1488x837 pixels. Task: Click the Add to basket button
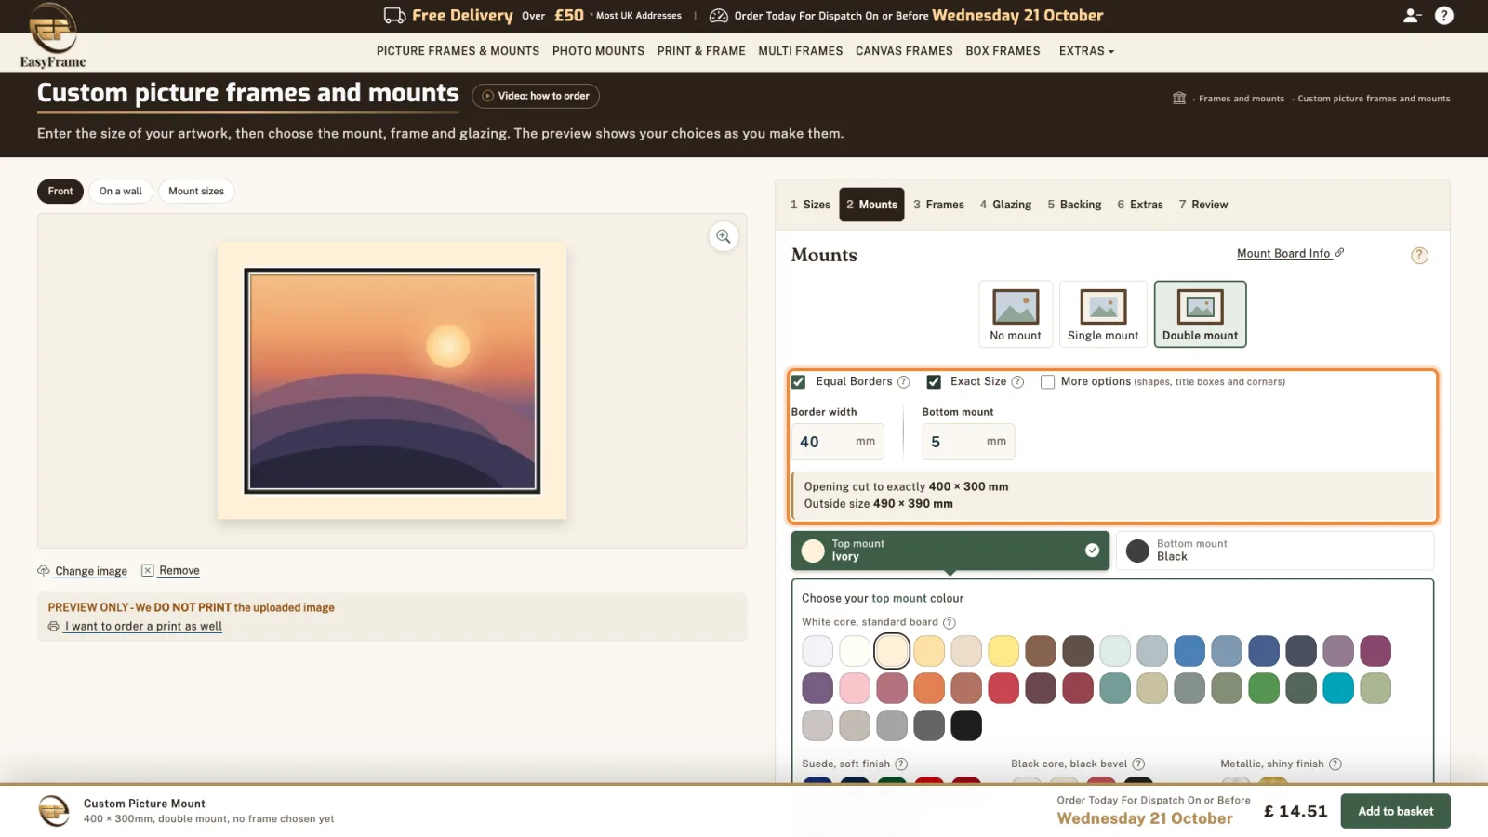click(1395, 811)
